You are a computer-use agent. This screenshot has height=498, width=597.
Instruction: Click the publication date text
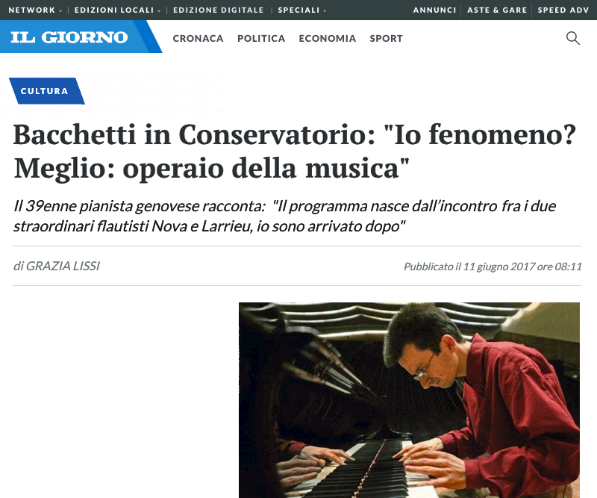pos(493,267)
